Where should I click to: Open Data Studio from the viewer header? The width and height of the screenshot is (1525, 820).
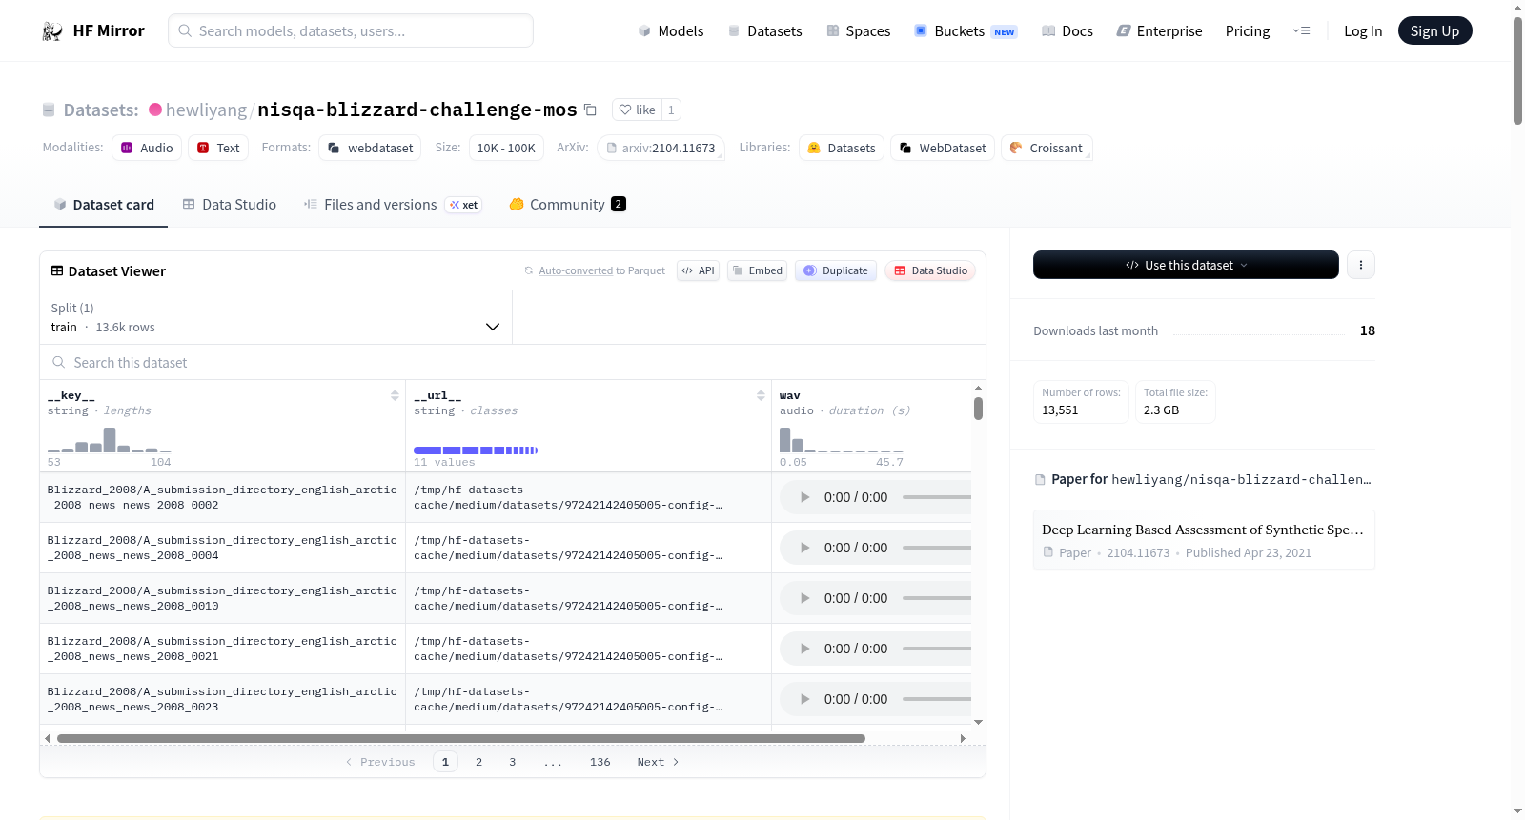pos(930,270)
